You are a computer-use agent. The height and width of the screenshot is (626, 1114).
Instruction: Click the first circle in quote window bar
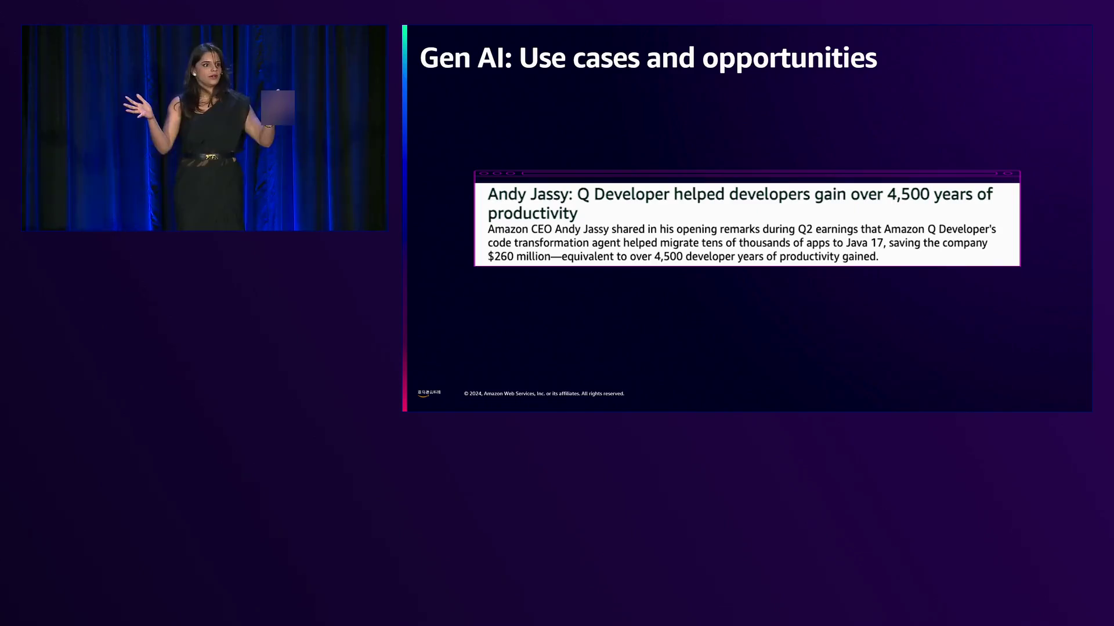(x=483, y=173)
